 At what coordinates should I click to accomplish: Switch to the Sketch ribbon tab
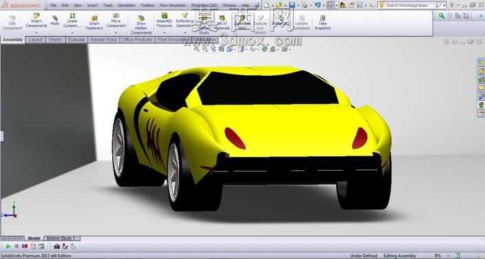pos(55,40)
